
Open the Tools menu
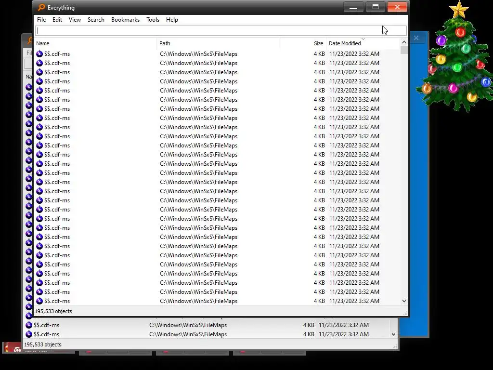coord(153,19)
